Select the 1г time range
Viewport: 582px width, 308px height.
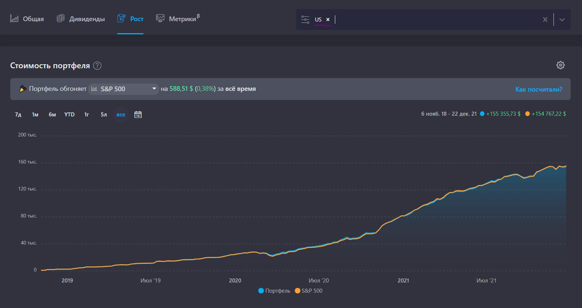[87, 115]
